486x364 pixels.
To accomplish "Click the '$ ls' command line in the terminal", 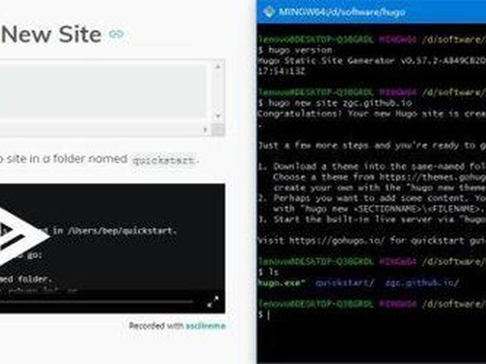I will tap(269, 272).
